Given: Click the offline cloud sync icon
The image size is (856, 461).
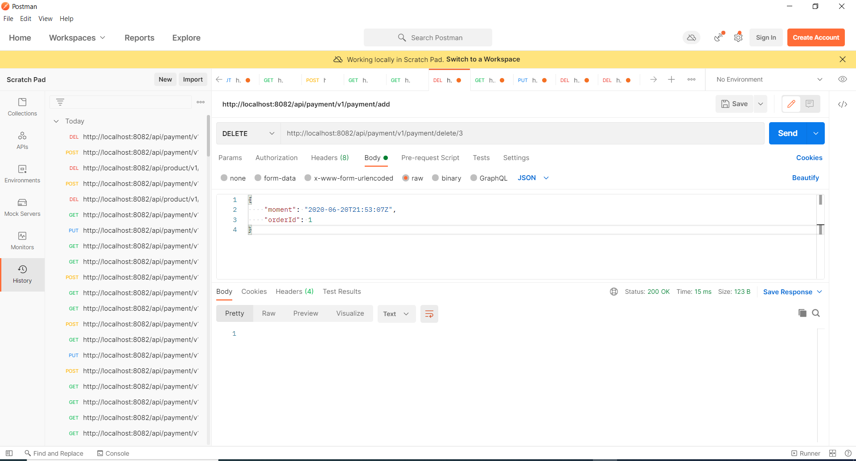Looking at the screenshot, I should click(x=691, y=38).
